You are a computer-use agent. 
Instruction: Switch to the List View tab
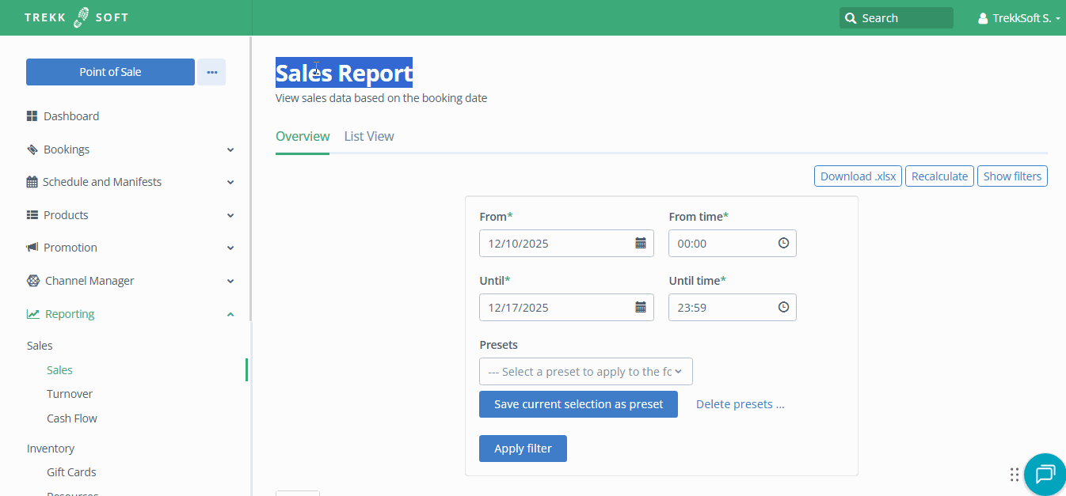click(x=369, y=136)
